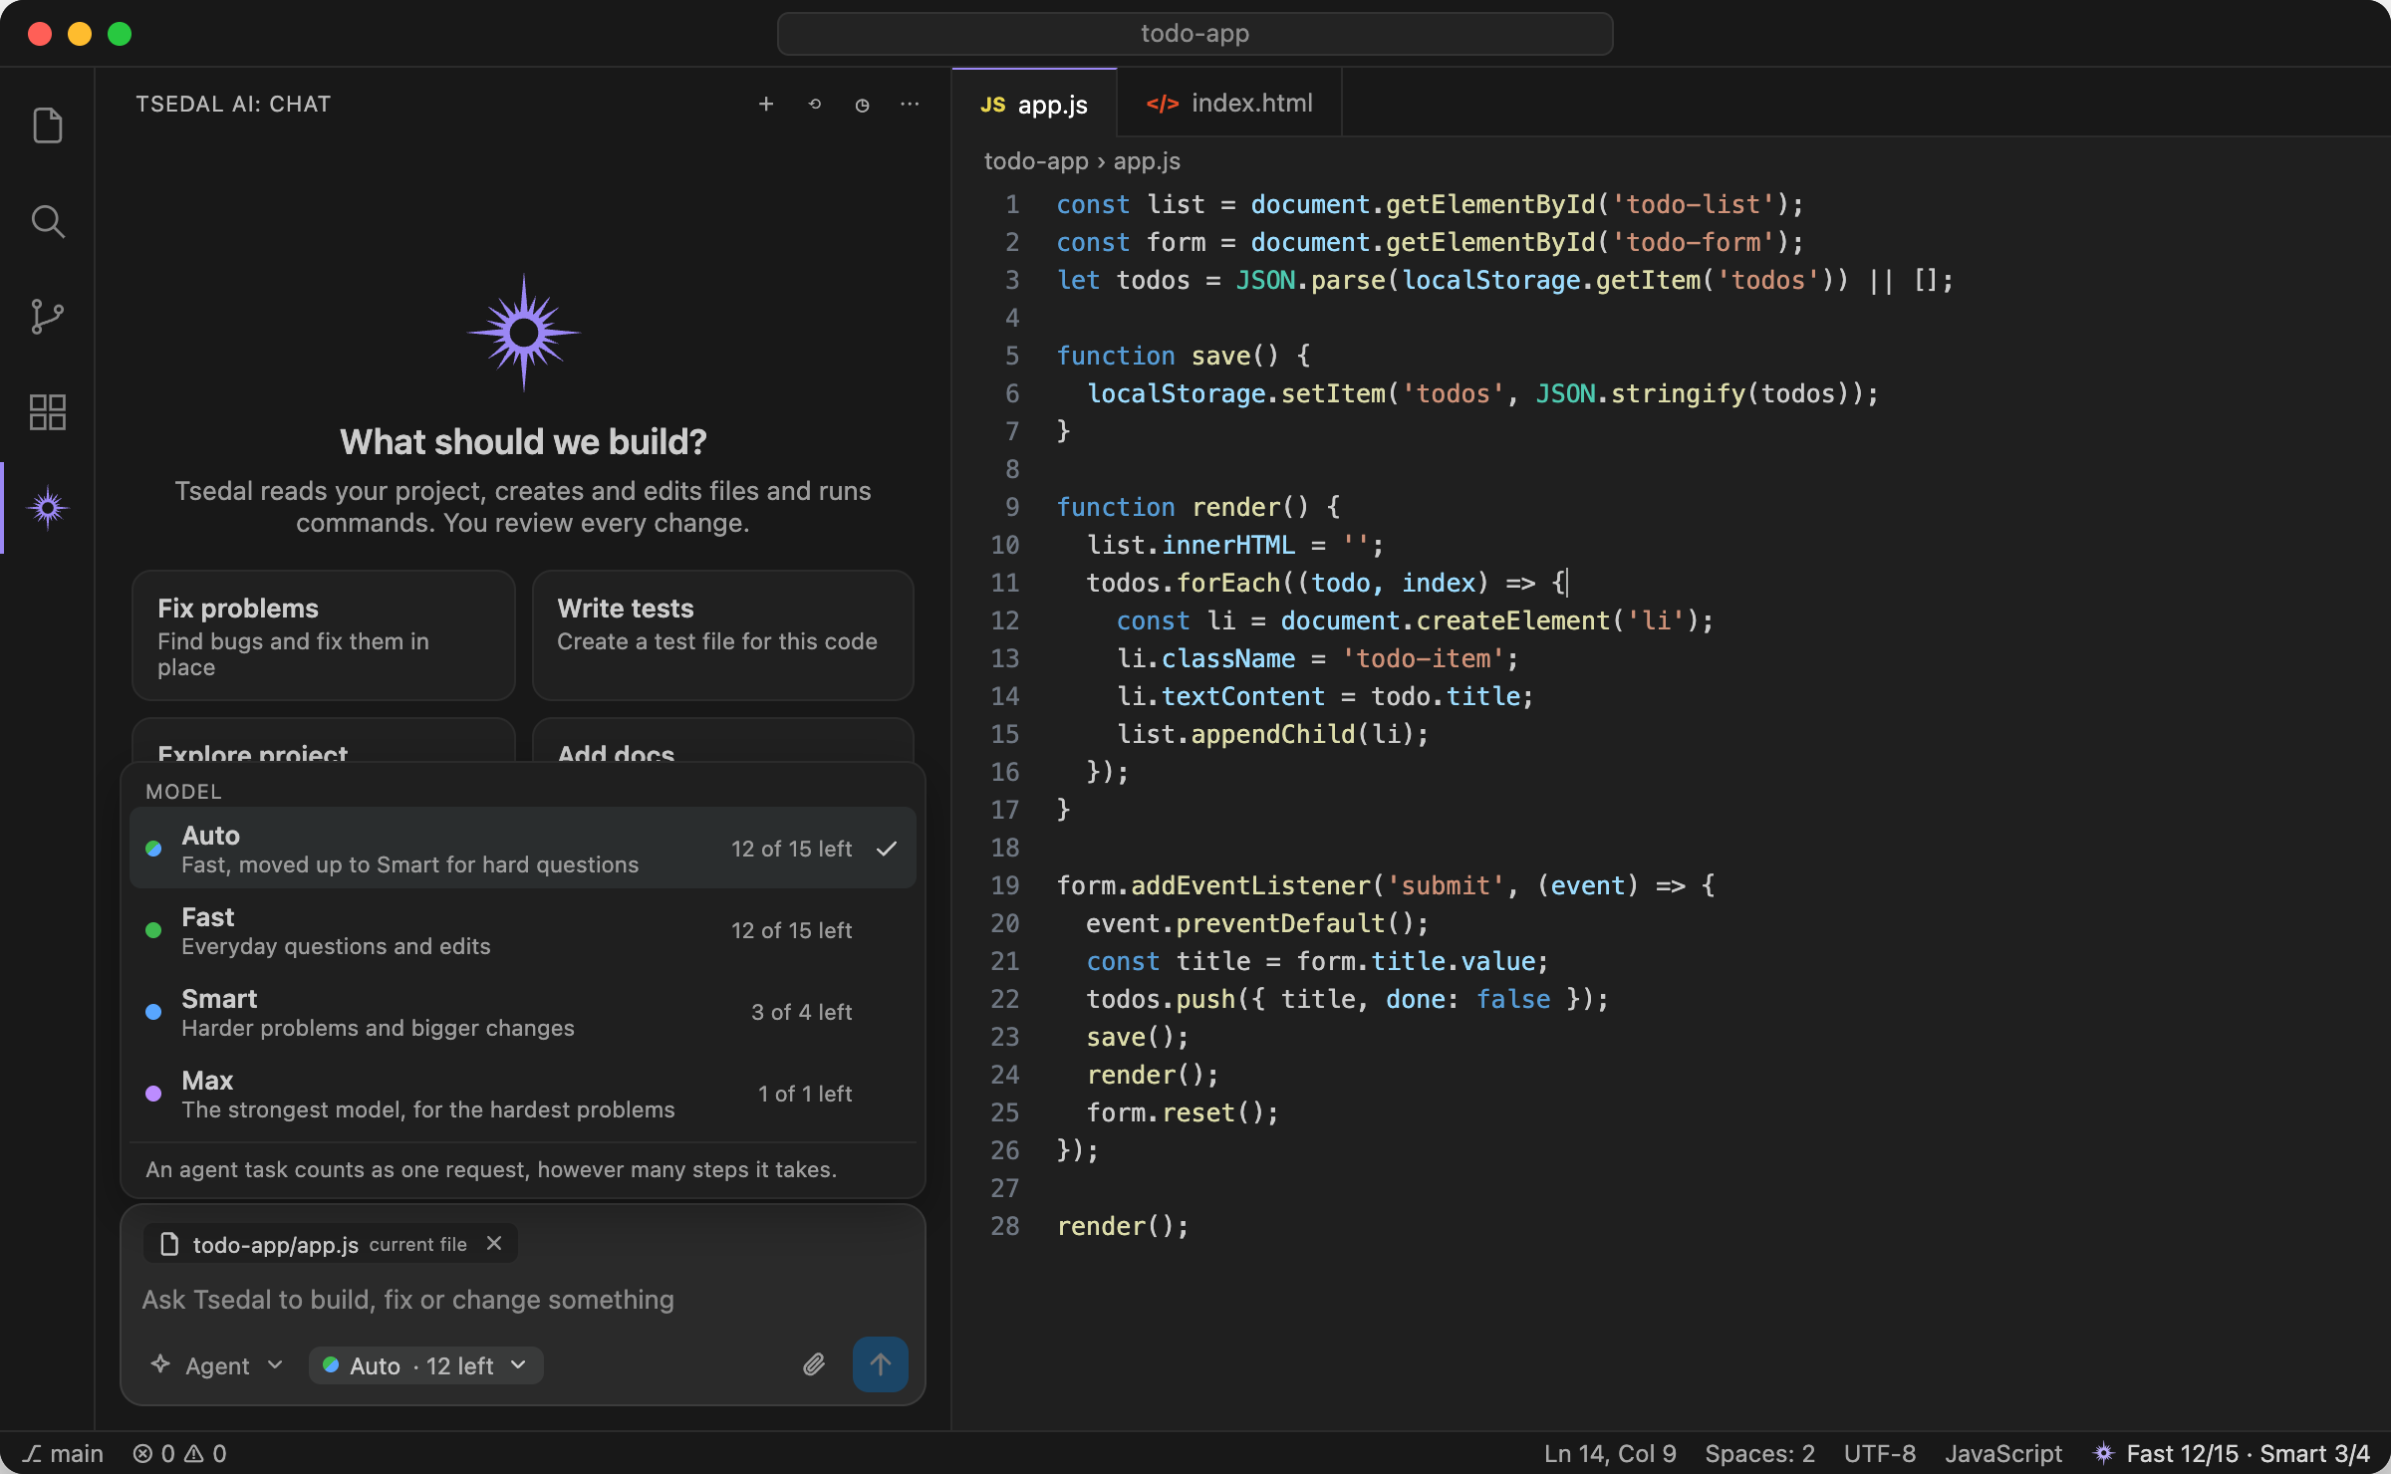Click the UTF-8 encoding status
The width and height of the screenshot is (2391, 1474).
1879,1454
